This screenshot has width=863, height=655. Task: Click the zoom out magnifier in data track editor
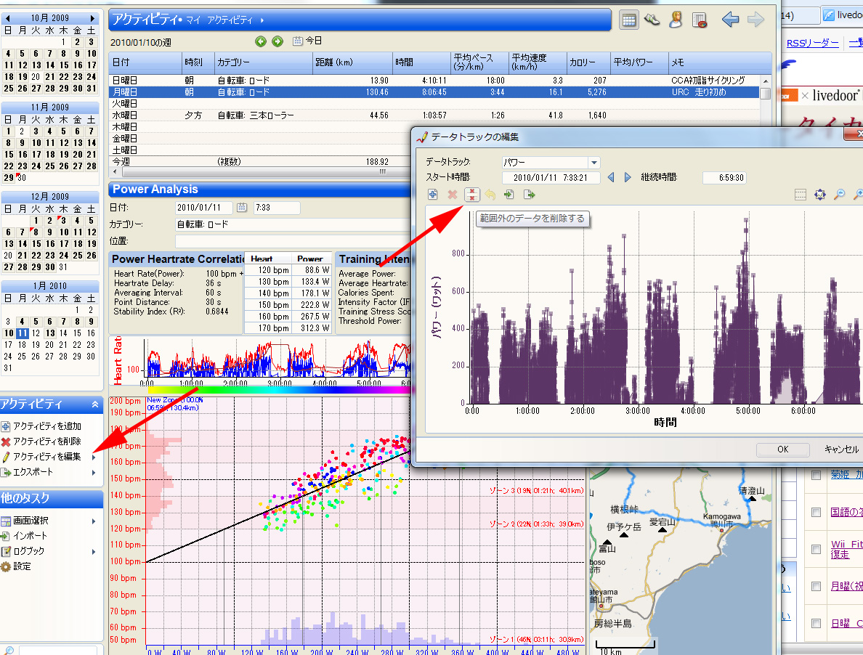(x=839, y=194)
